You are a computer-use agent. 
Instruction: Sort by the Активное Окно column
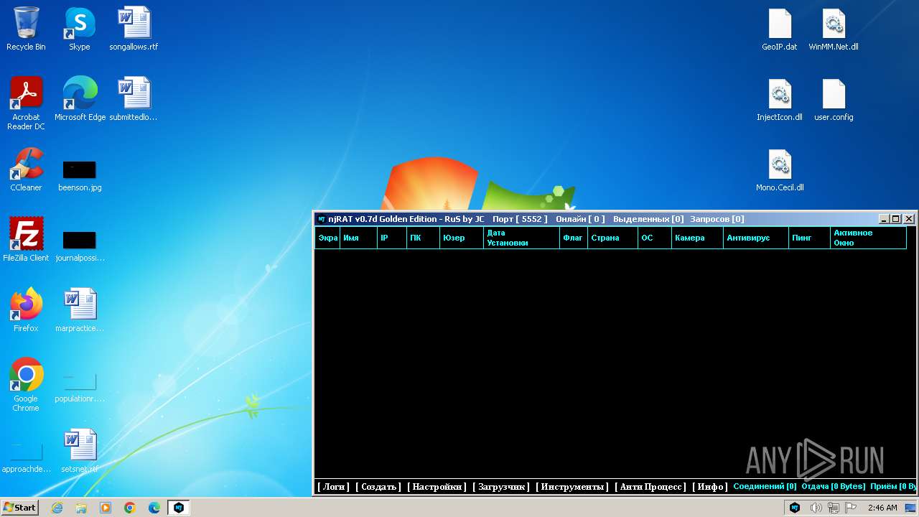pos(868,238)
